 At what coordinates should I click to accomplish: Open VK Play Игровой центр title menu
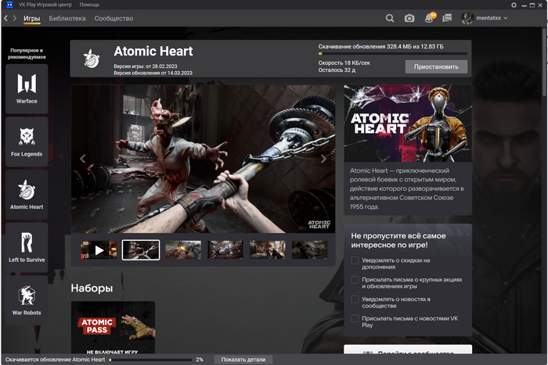coord(45,5)
